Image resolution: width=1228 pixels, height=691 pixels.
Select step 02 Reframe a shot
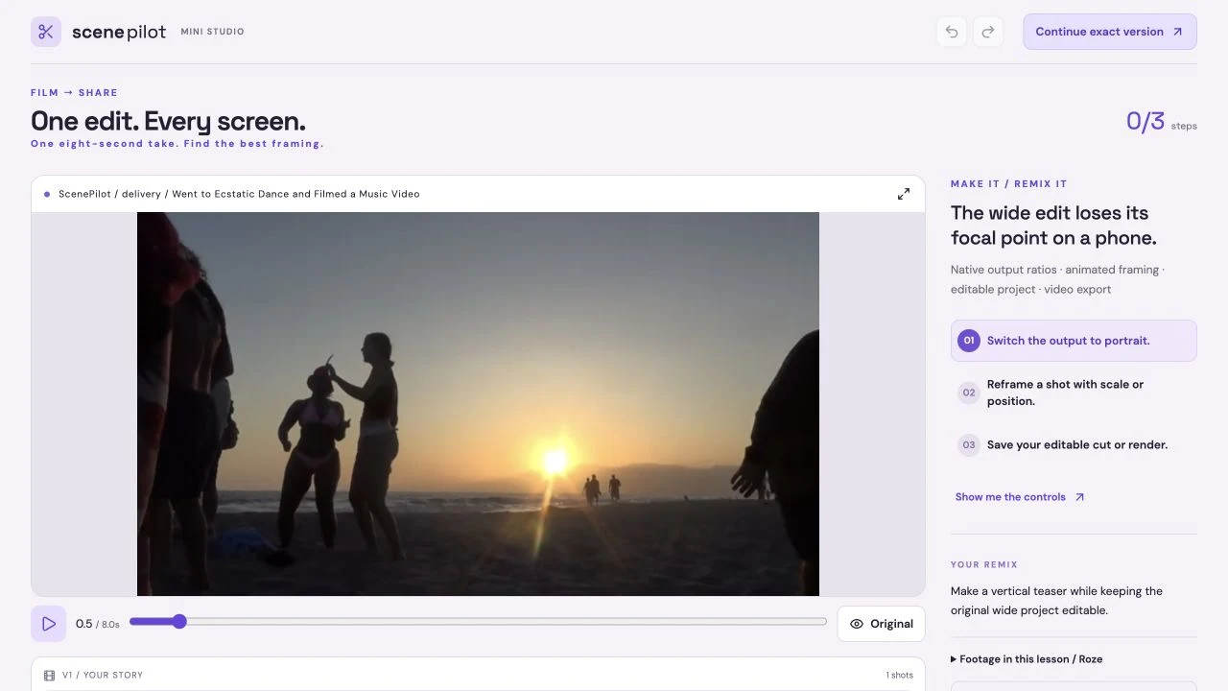(1074, 393)
